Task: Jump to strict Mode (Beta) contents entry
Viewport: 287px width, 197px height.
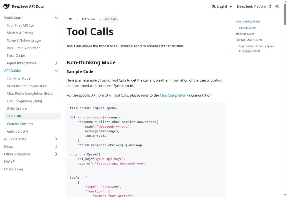Action: (249, 40)
